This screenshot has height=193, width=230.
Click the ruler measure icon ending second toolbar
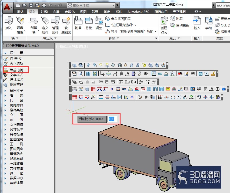click(x=213, y=74)
